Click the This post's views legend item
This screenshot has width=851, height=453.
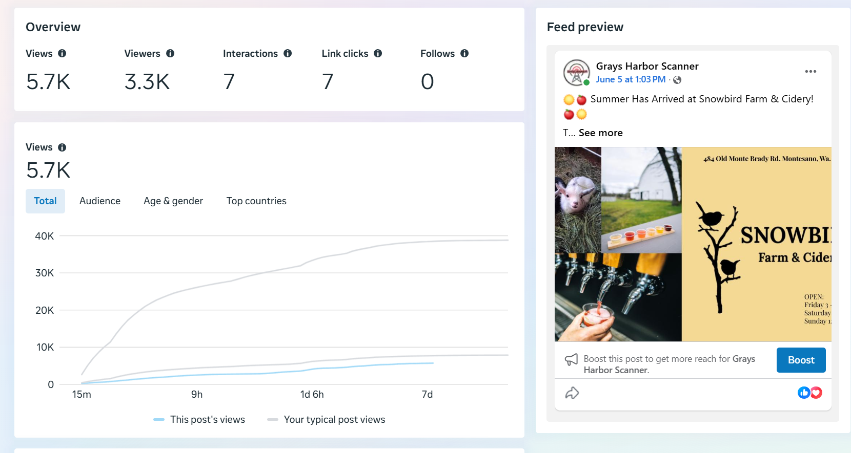pos(199,420)
